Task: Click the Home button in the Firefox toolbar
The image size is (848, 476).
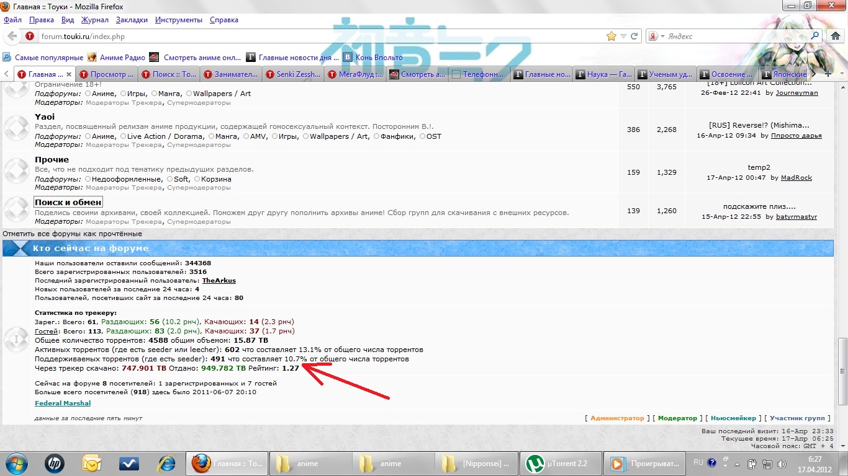Action: click(836, 37)
